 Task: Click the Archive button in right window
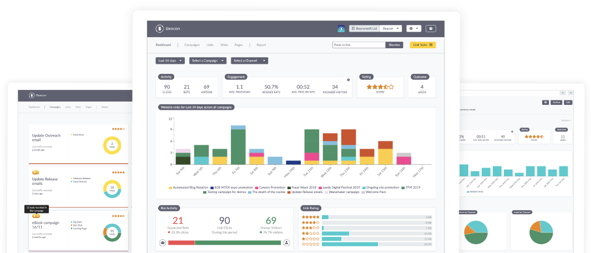pyautogui.click(x=556, y=103)
